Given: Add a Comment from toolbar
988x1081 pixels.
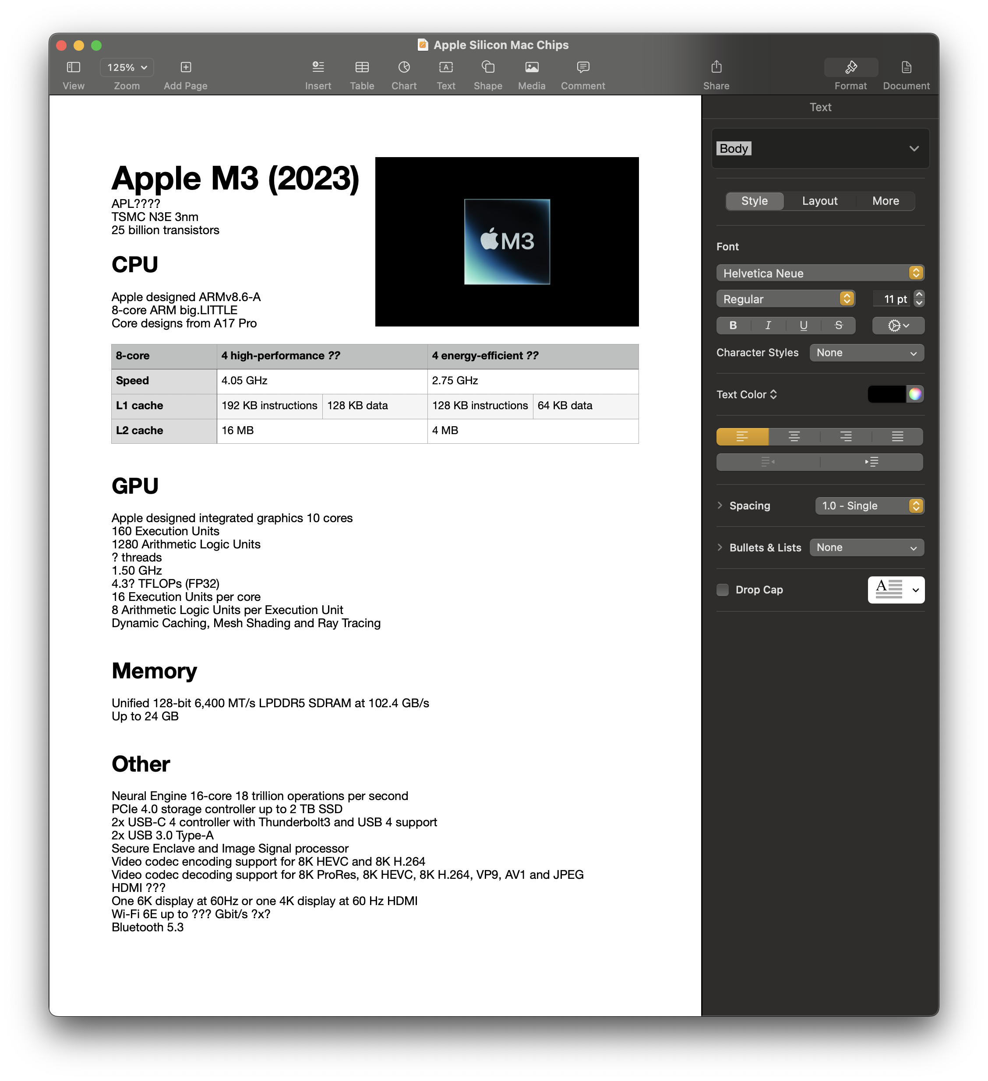Looking at the screenshot, I should point(583,67).
